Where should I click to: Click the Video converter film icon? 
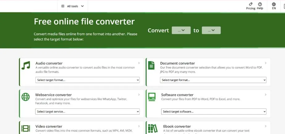(26, 128)
